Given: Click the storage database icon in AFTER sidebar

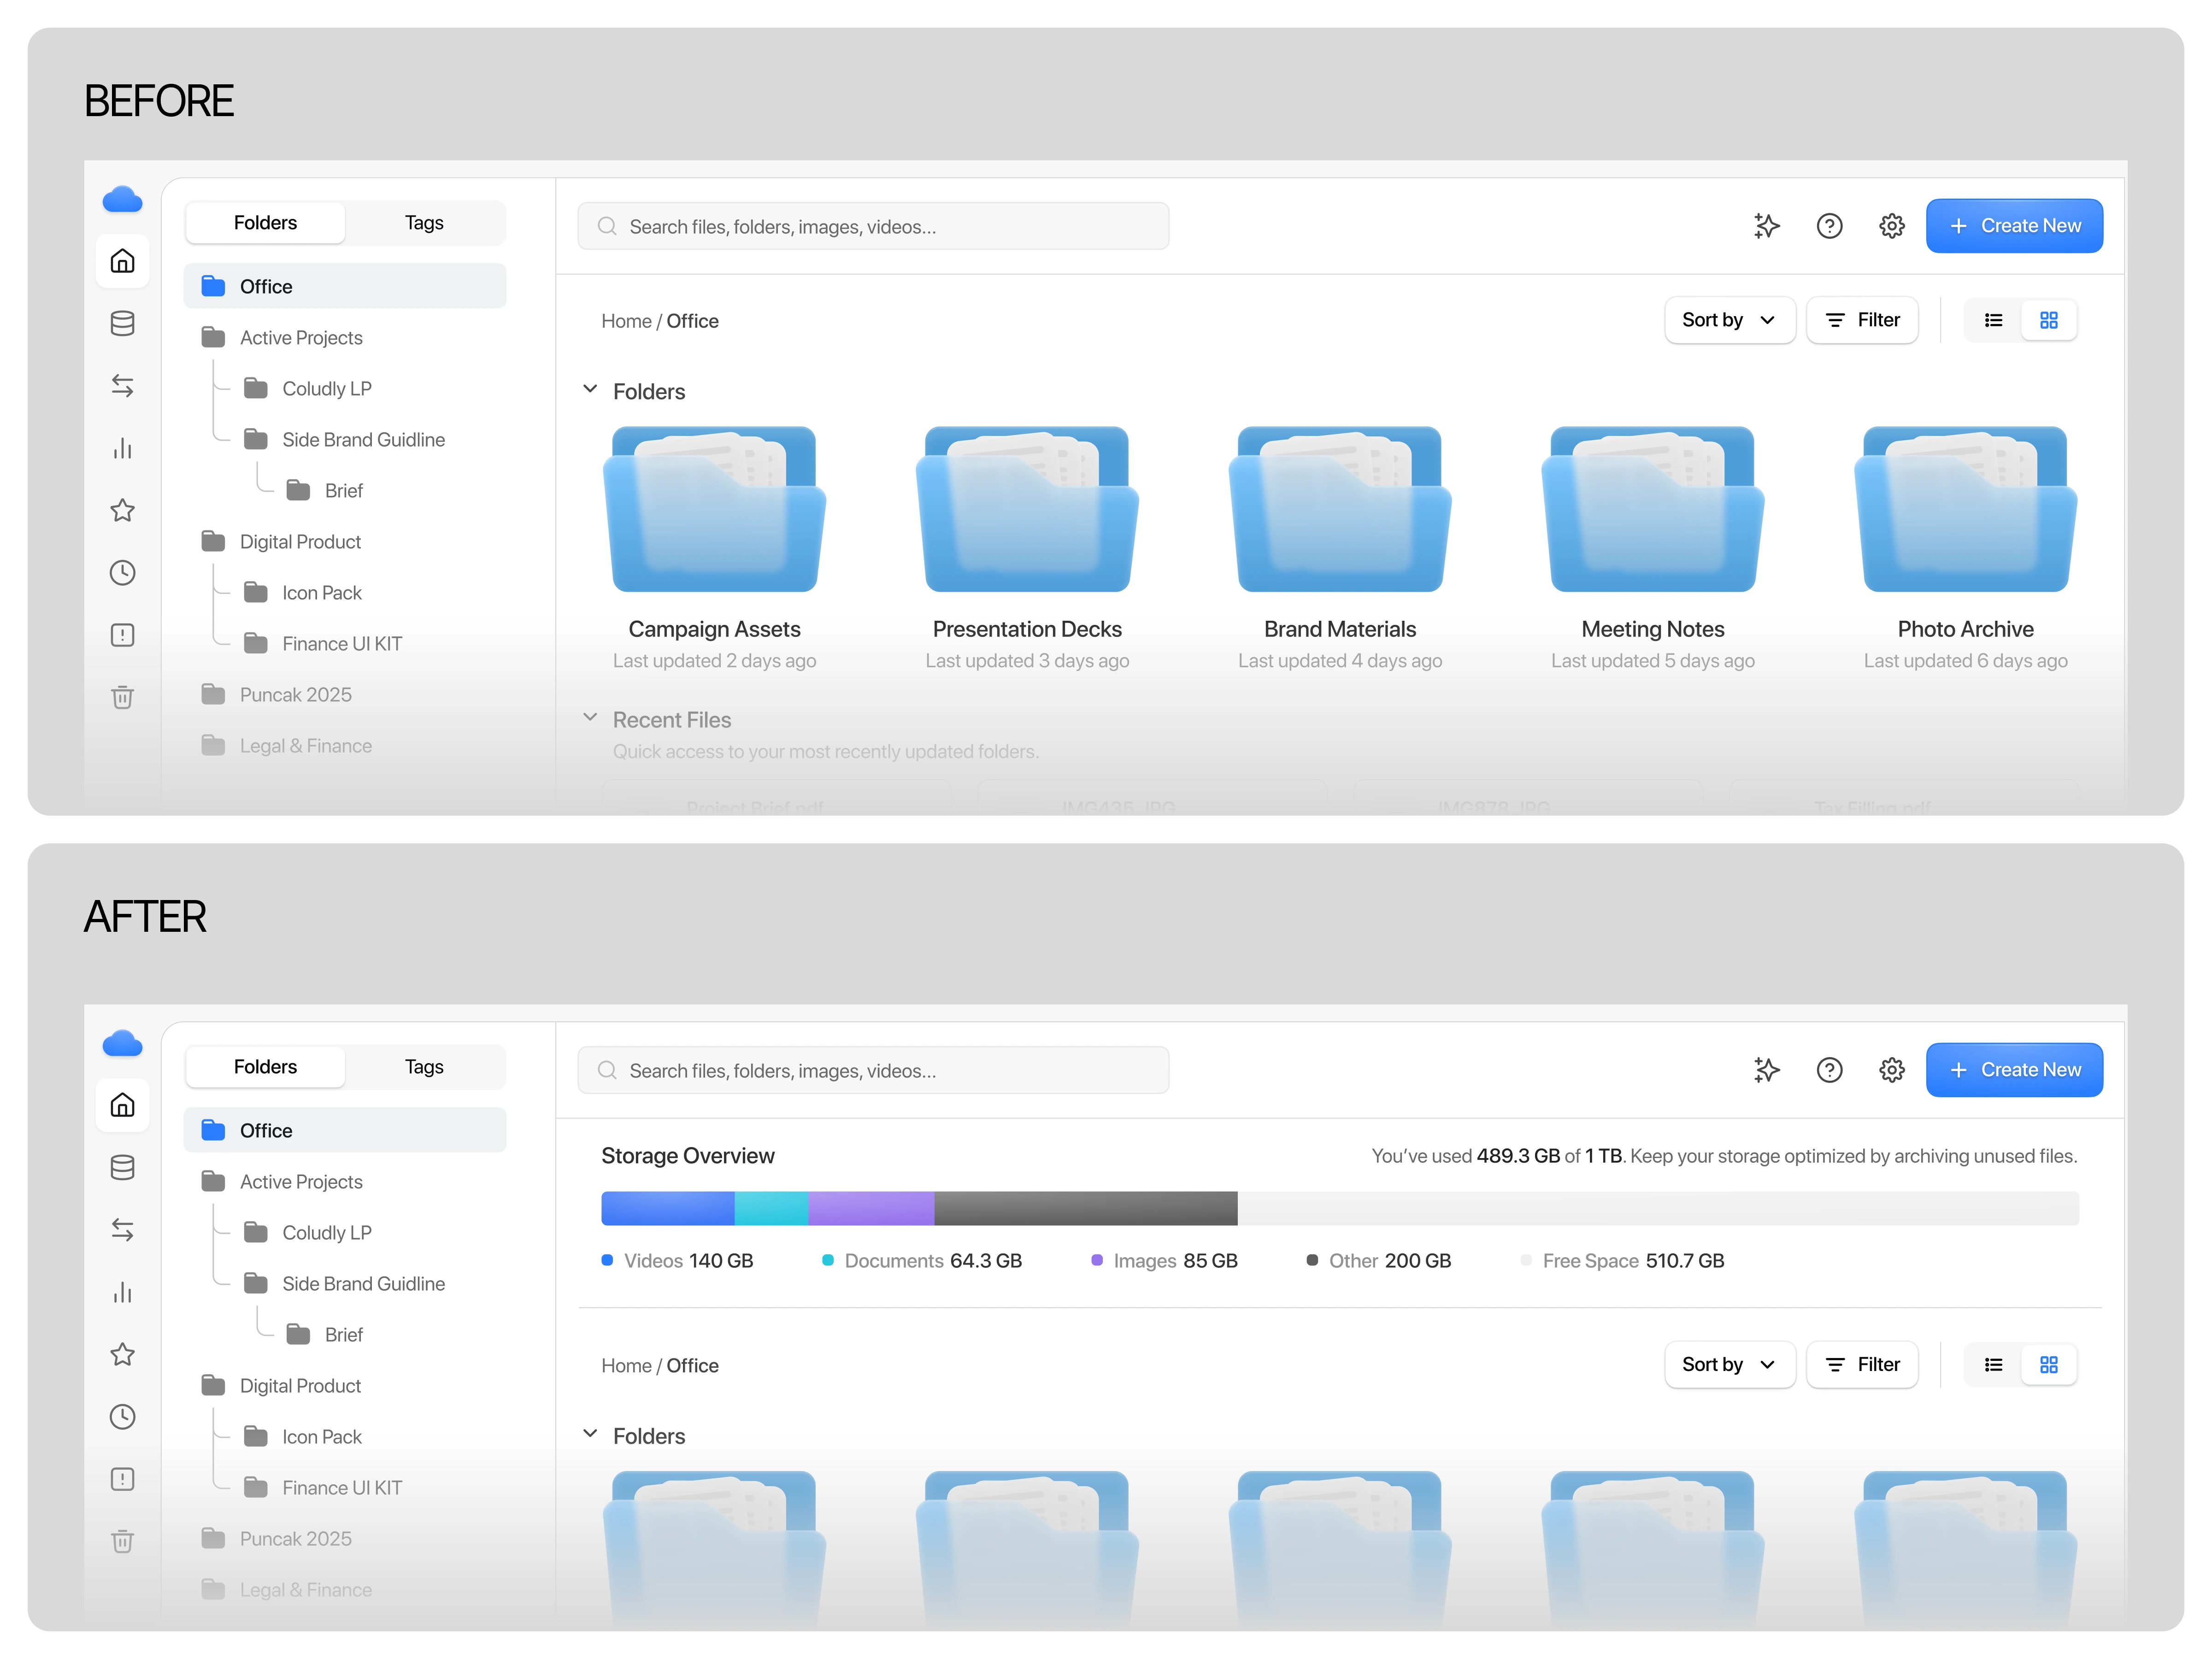Looking at the screenshot, I should (x=122, y=1167).
